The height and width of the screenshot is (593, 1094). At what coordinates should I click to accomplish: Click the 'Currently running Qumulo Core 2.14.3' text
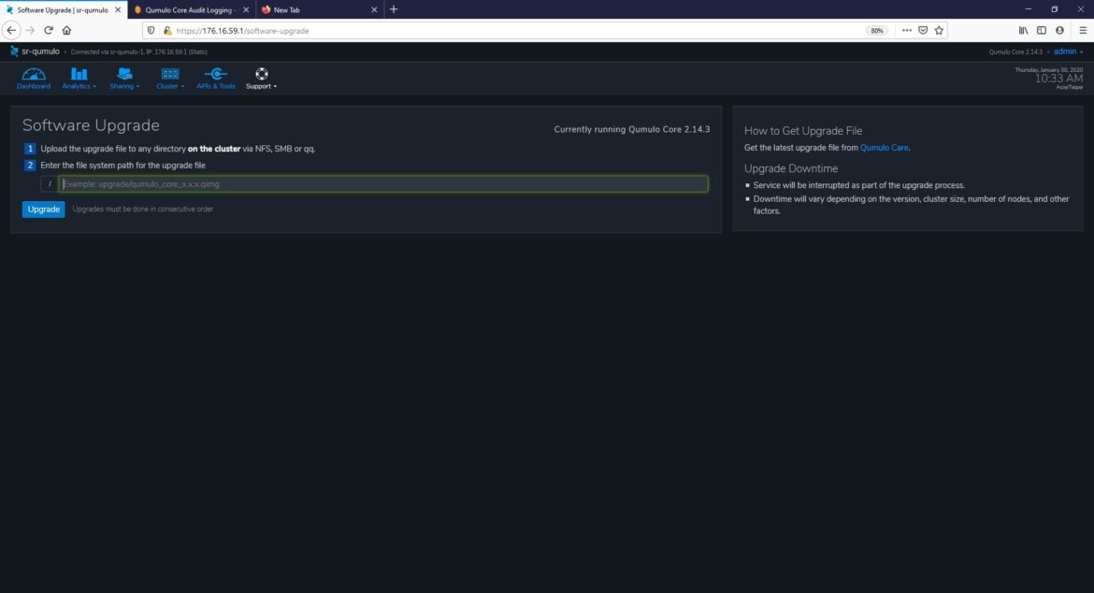631,129
